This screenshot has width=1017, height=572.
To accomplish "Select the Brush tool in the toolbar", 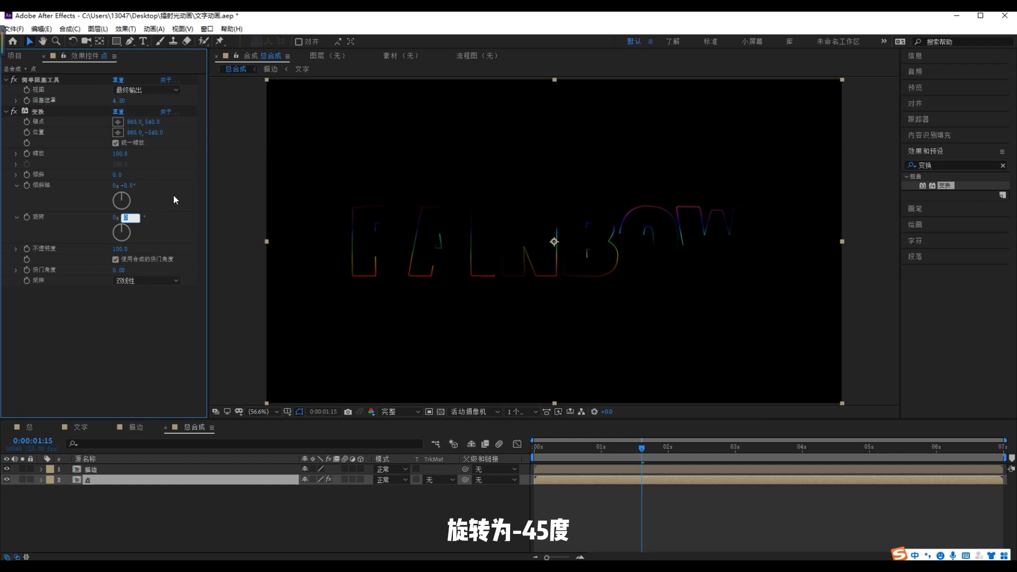I will point(160,41).
